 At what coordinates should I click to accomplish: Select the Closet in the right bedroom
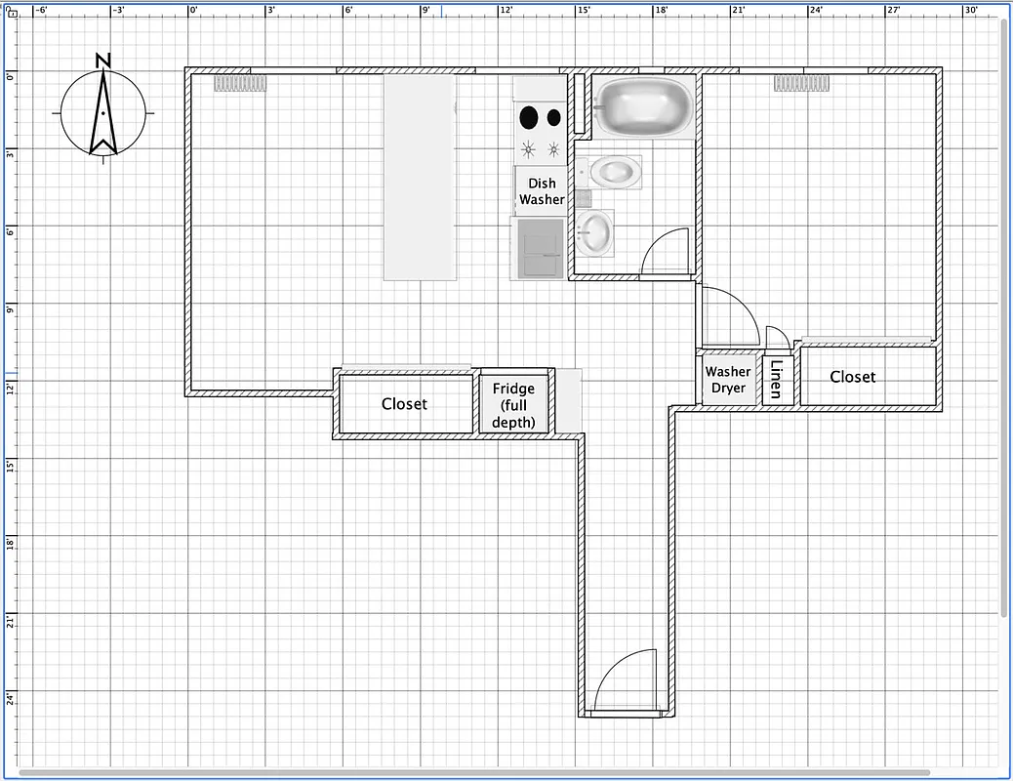click(852, 377)
